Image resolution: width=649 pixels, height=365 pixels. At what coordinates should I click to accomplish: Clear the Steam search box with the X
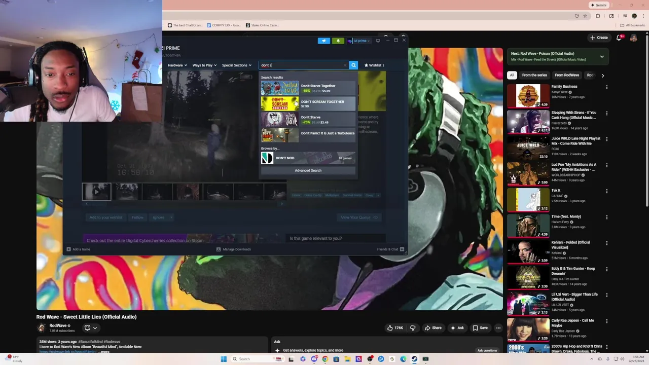point(345,65)
